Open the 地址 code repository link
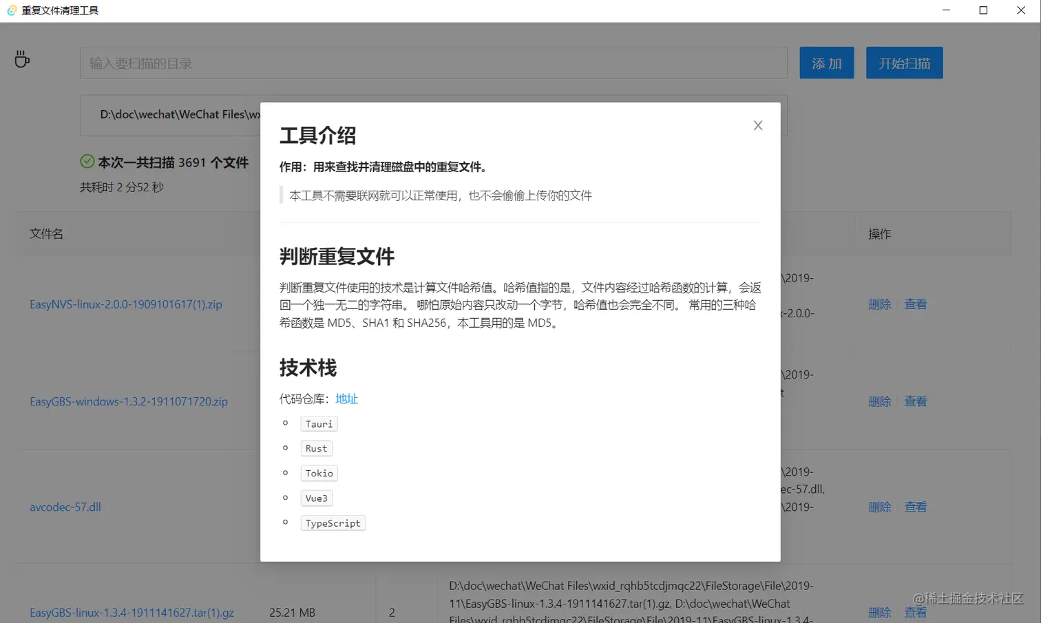Viewport: 1041px width, 623px height. point(346,399)
